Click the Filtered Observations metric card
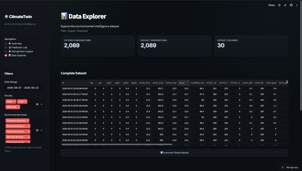This screenshot has width=302, height=171. tap(98, 46)
